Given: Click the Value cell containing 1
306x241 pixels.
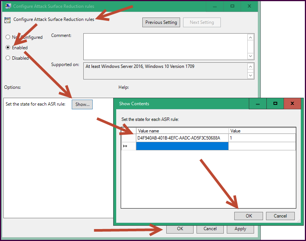Looking at the screenshot, I should point(262,138).
